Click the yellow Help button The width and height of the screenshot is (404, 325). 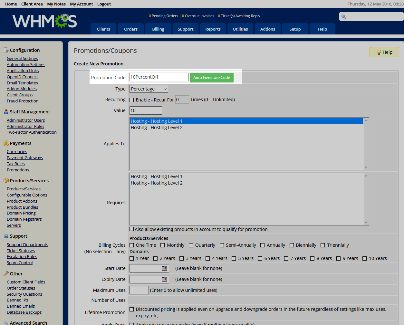(x=384, y=52)
